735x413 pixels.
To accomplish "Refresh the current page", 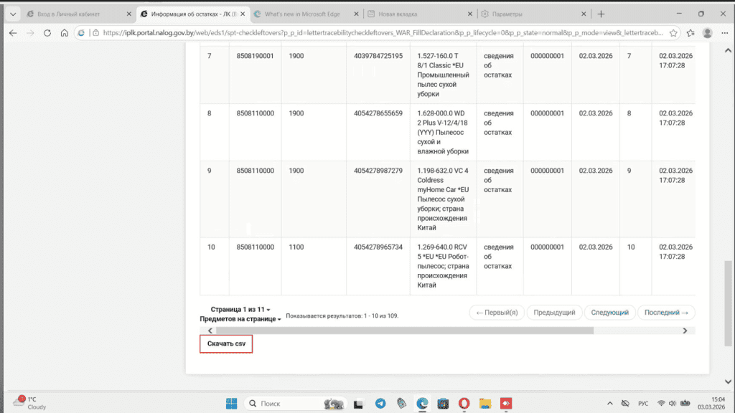I will click(x=47, y=32).
